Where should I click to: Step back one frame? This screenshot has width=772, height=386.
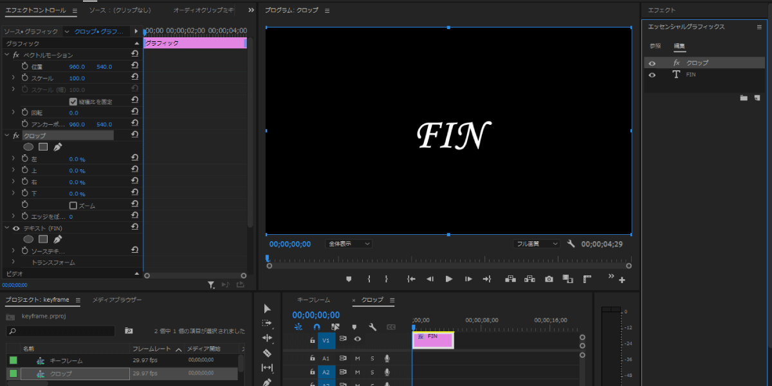430,279
